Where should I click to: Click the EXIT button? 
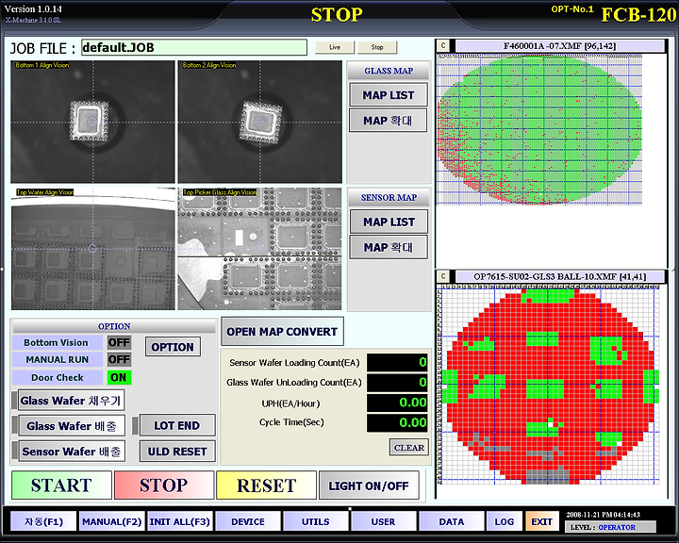coord(541,521)
